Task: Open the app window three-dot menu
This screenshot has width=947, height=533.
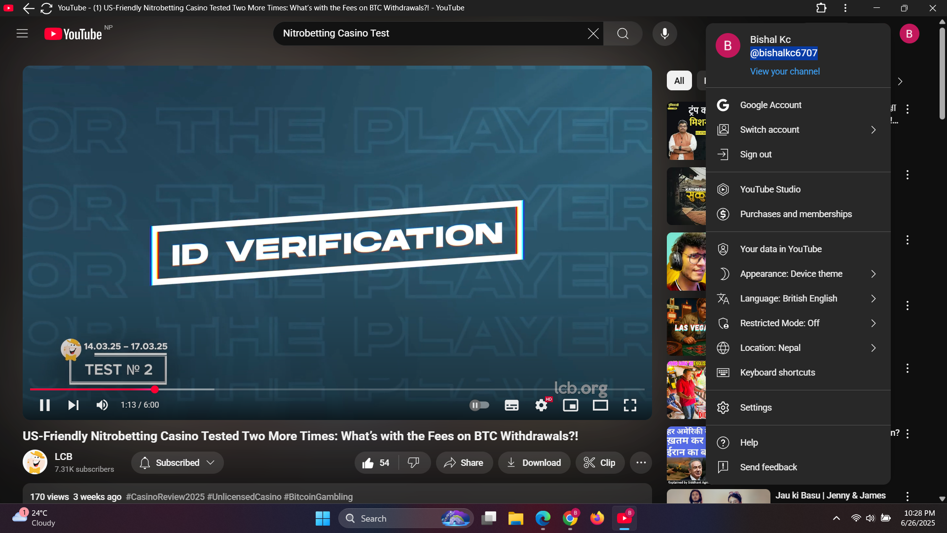Action: click(x=845, y=8)
